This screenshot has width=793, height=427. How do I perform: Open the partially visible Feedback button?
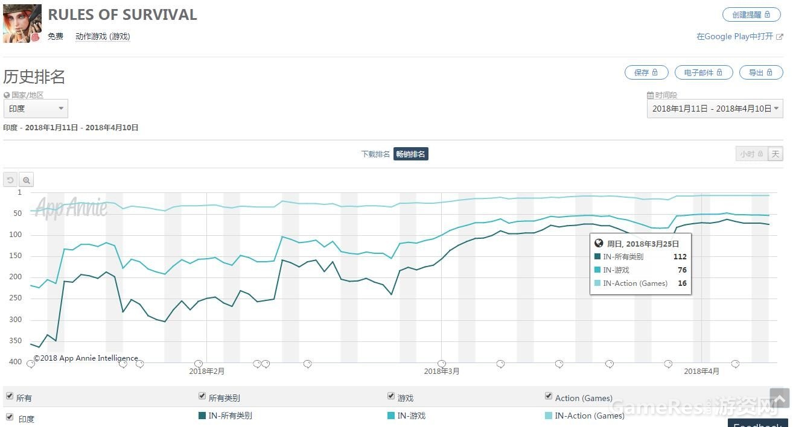[759, 423]
